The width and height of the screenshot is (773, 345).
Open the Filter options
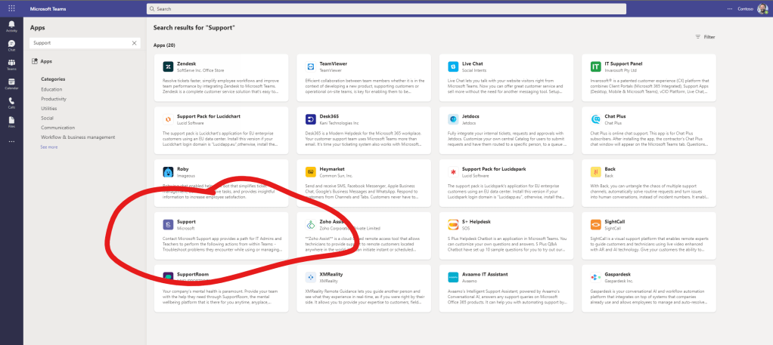pyautogui.click(x=704, y=36)
